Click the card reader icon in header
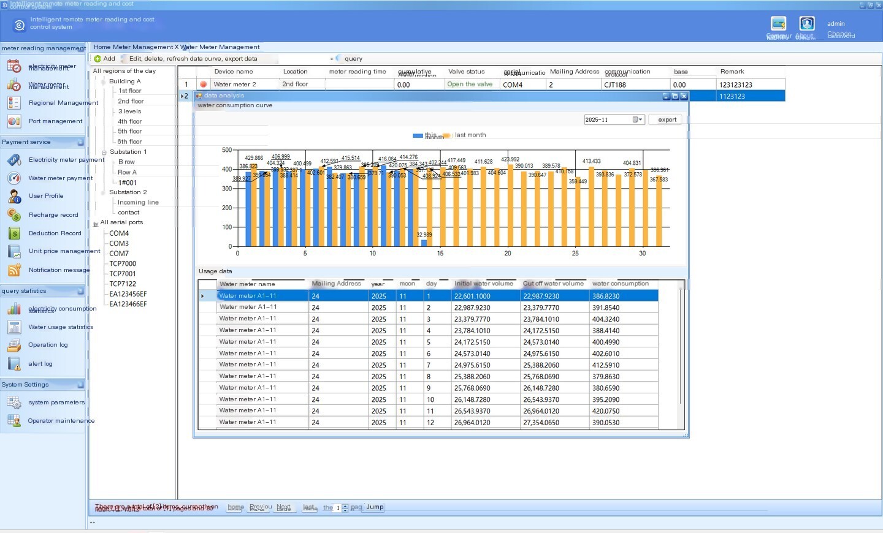This screenshot has width=883, height=533. click(779, 23)
